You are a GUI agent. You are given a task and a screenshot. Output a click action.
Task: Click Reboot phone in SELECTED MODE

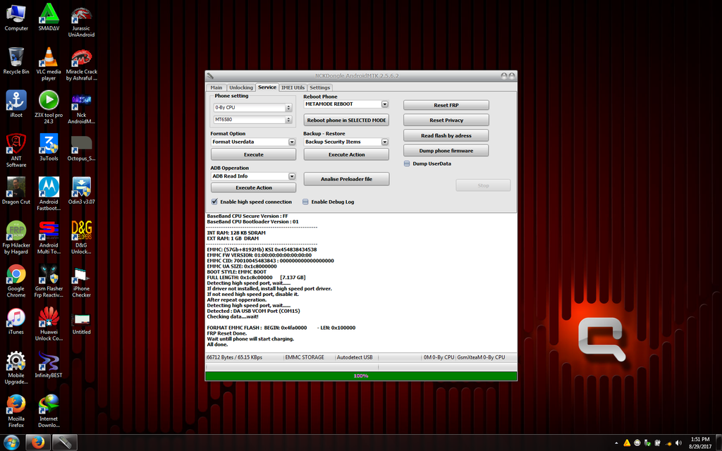346,120
